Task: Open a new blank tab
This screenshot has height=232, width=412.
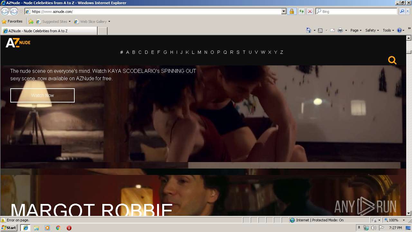Action: (x=102, y=31)
